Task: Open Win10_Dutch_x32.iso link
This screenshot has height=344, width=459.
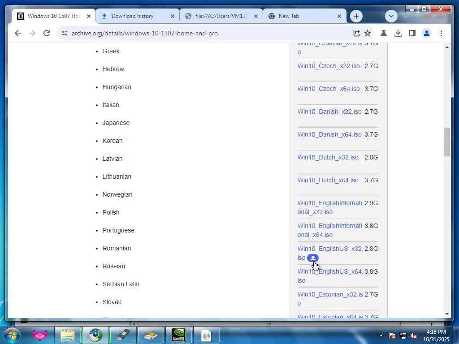Action: point(328,157)
